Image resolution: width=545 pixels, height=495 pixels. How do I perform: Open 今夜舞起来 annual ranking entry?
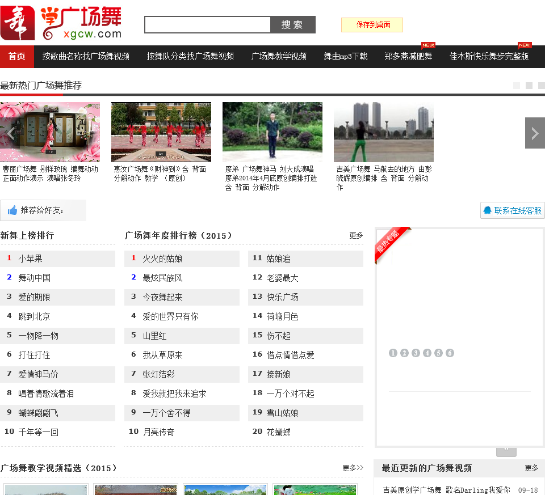(163, 297)
